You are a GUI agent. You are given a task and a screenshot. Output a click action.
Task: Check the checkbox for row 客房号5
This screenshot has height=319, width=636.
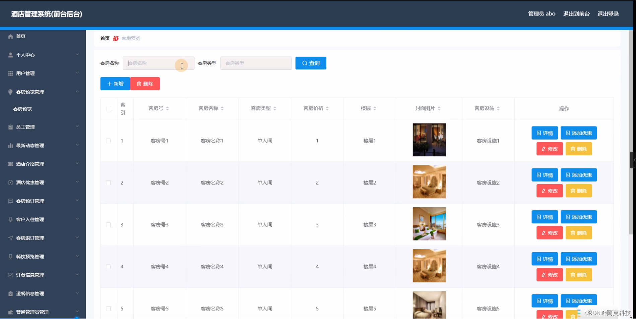point(108,309)
